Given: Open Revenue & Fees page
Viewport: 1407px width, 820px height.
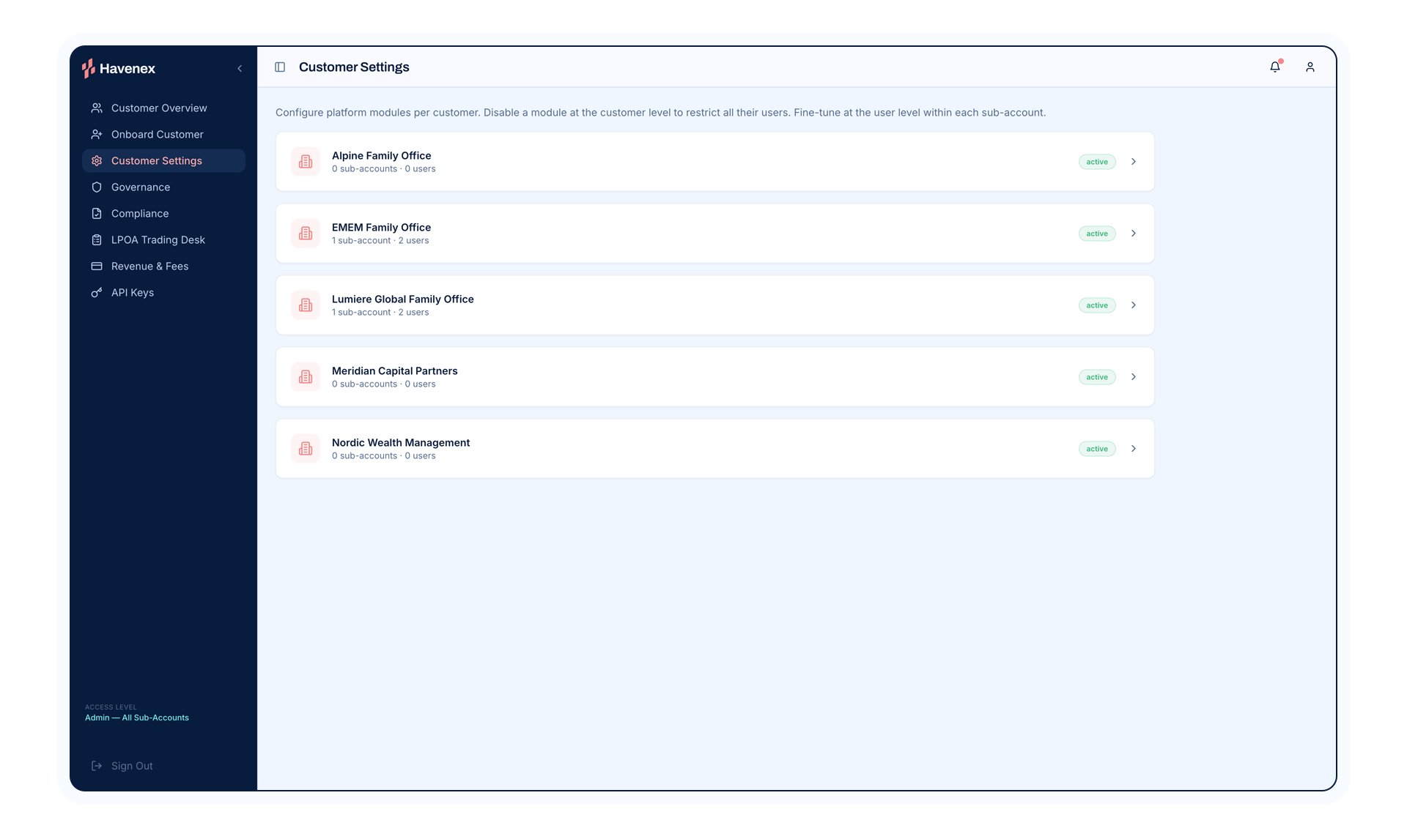Looking at the screenshot, I should click(x=163, y=266).
